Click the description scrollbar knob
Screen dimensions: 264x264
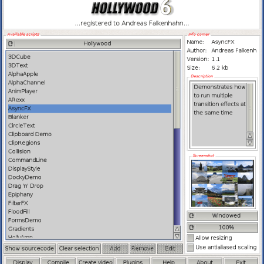250,107
